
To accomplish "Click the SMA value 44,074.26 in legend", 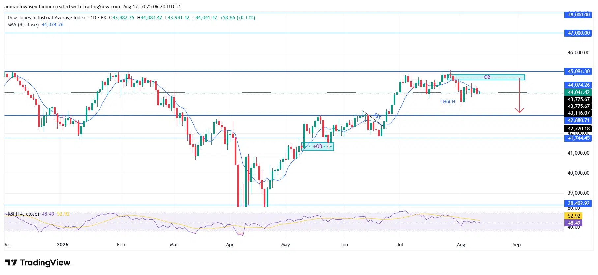I will [x=52, y=25].
